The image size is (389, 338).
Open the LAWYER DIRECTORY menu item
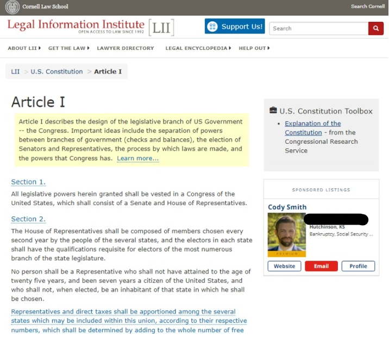[x=126, y=48]
